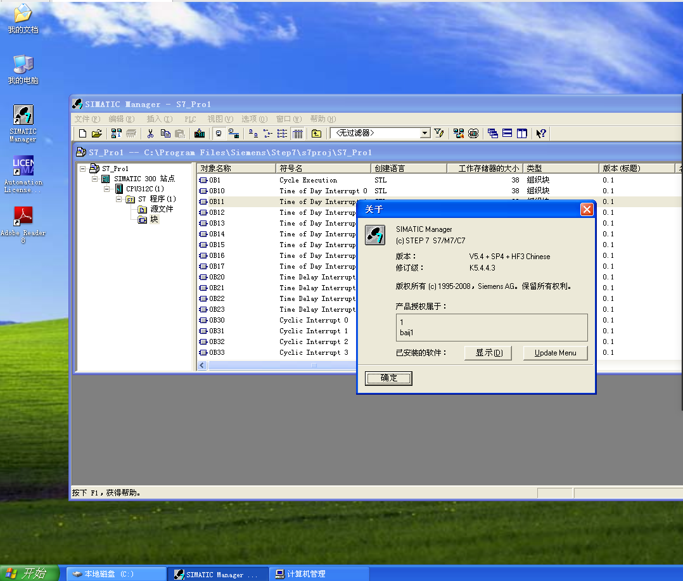Open the 插入 (Insert) menu
Image resolution: width=683 pixels, height=581 pixels.
(160, 119)
